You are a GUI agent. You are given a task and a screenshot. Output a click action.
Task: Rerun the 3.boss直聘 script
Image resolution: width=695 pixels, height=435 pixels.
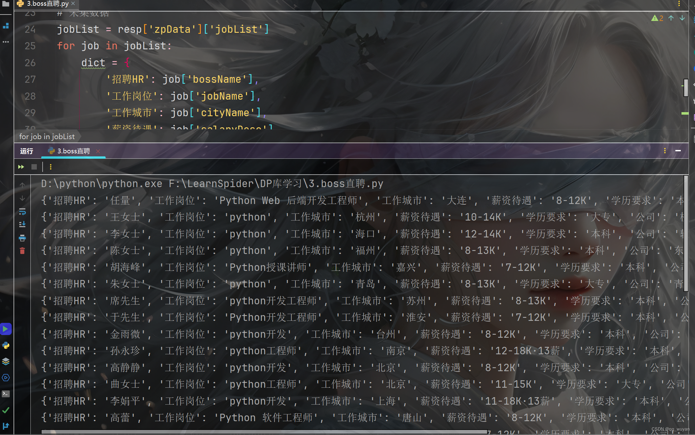(x=21, y=167)
